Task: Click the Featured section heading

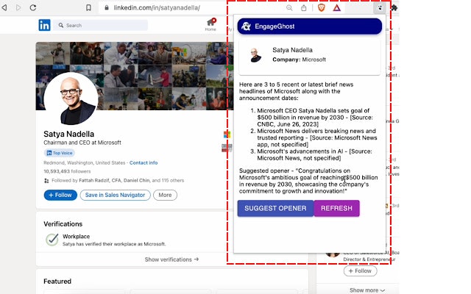Action: click(57, 282)
